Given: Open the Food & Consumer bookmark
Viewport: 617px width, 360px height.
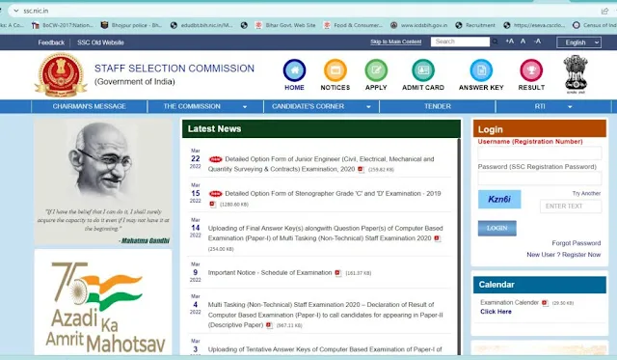Looking at the screenshot, I should [353, 25].
